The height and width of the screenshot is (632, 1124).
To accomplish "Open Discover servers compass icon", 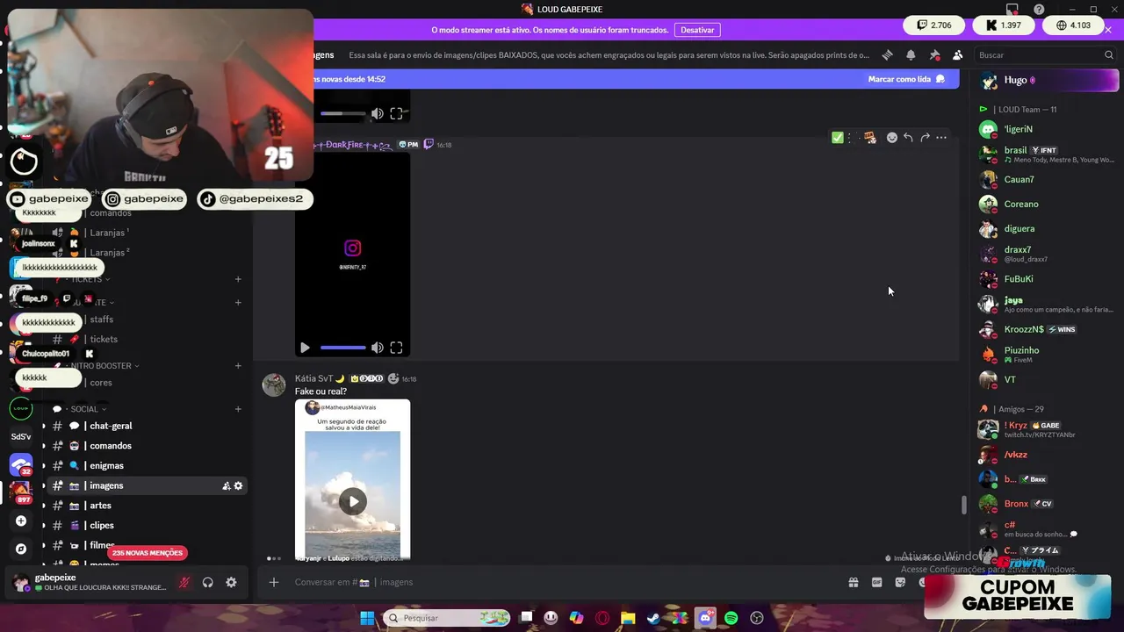I will [x=21, y=549].
